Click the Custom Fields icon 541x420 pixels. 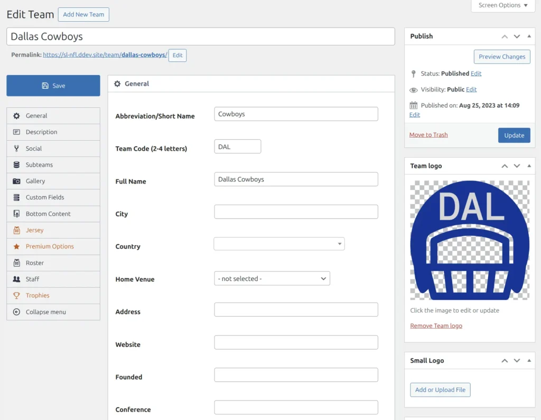tap(16, 197)
